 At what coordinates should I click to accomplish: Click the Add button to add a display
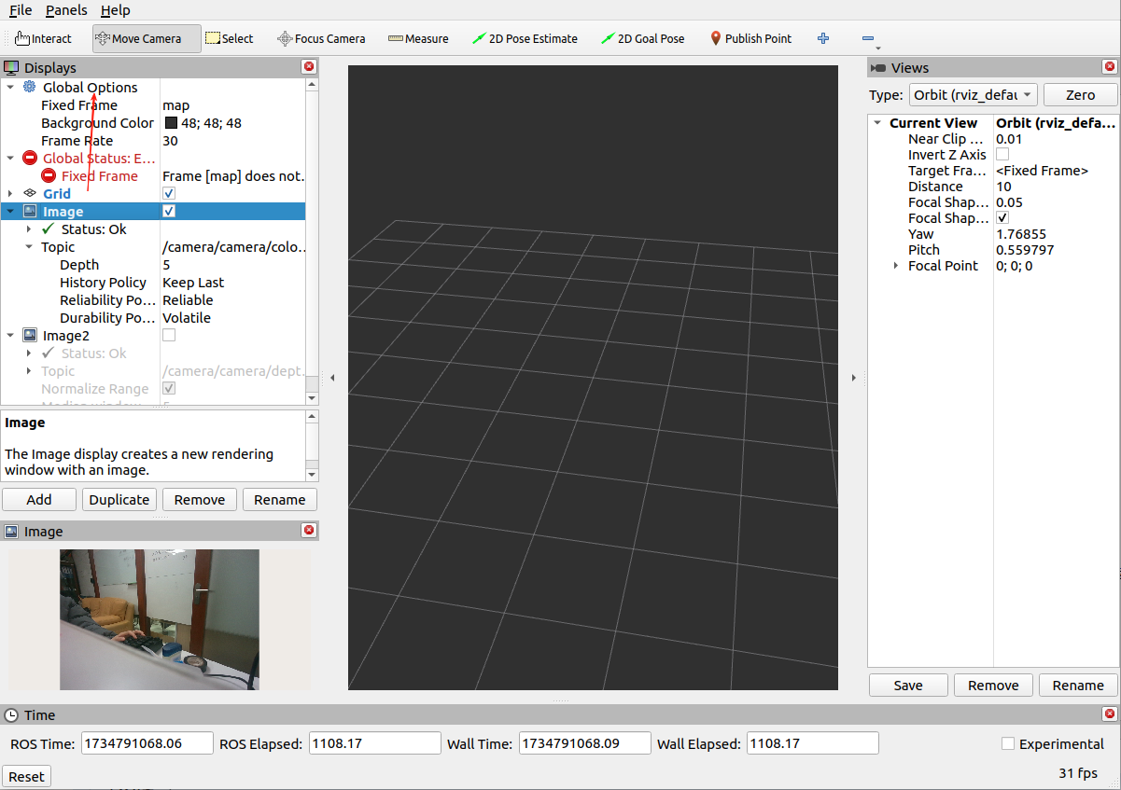(38, 499)
